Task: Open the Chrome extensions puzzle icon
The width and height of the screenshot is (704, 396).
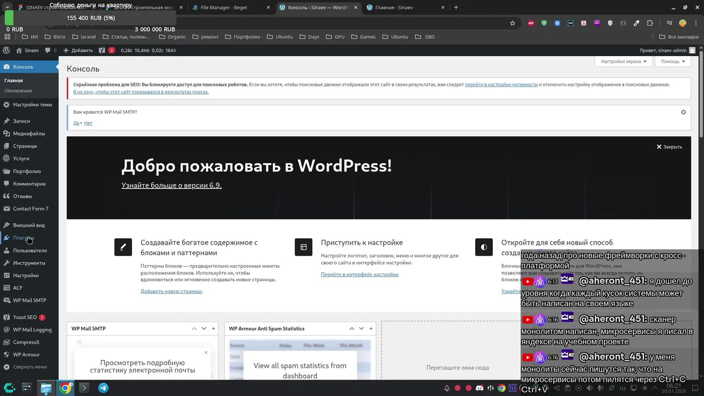Action: click(x=650, y=23)
